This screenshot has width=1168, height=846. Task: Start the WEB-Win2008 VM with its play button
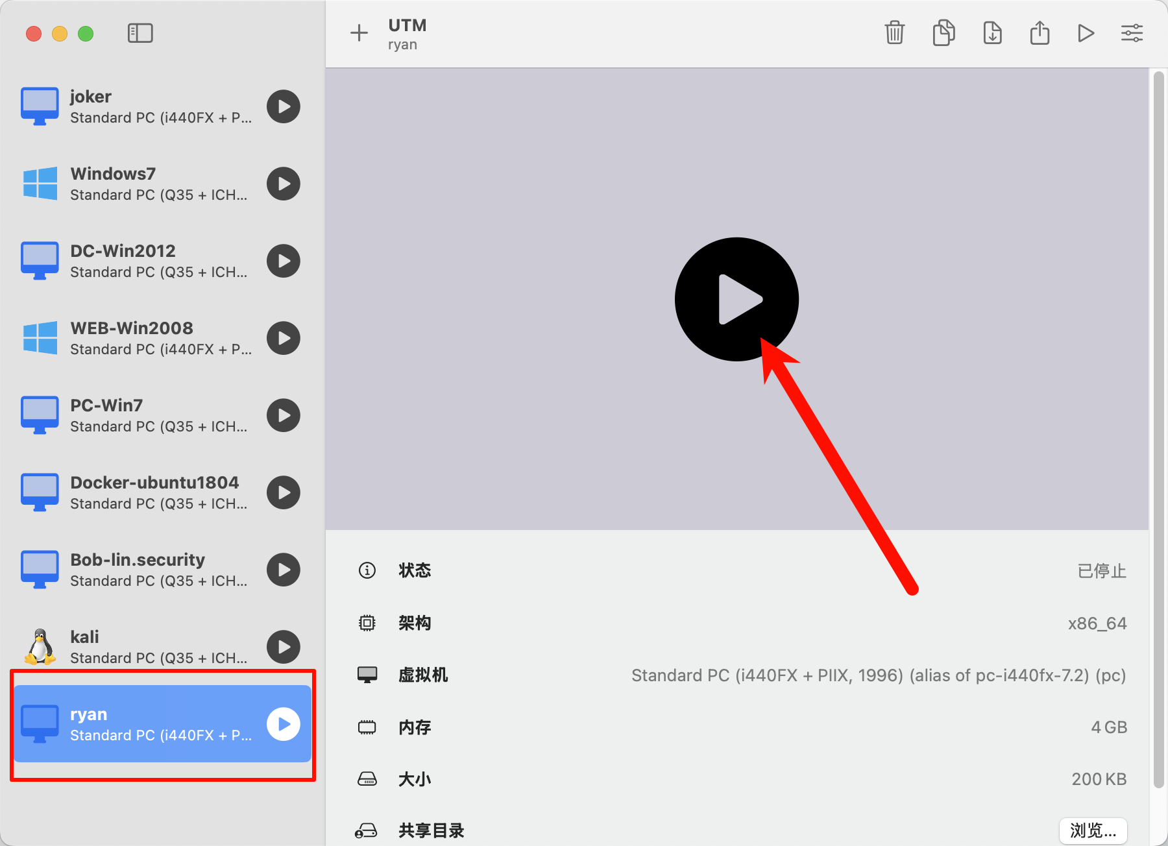(284, 338)
